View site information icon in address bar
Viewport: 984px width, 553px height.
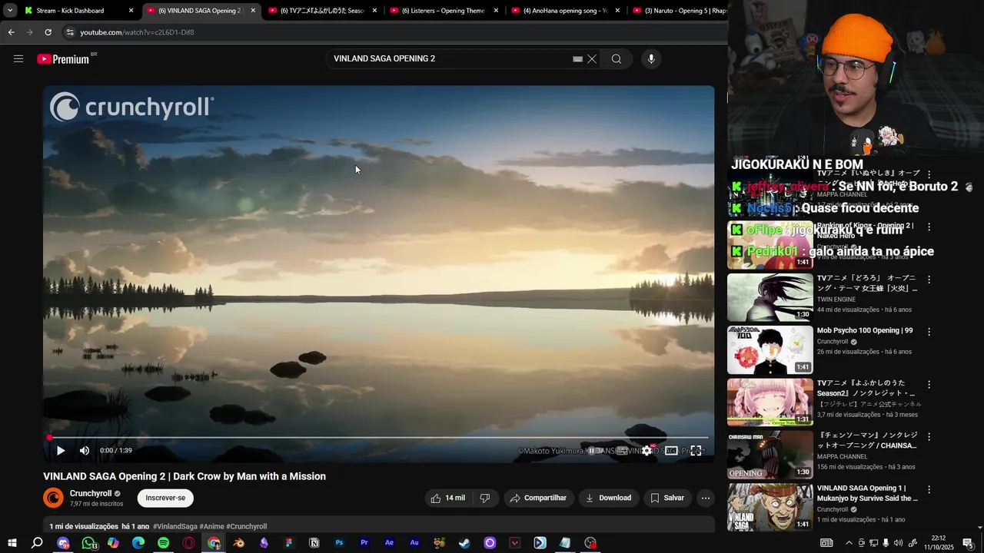click(70, 32)
